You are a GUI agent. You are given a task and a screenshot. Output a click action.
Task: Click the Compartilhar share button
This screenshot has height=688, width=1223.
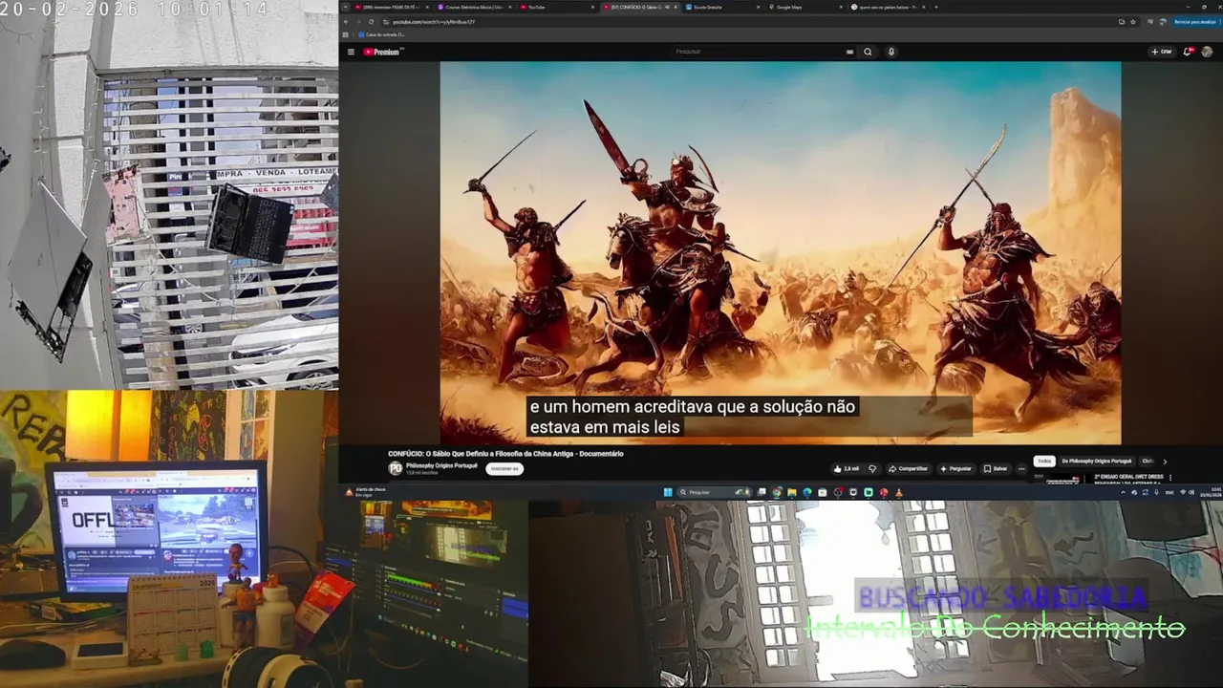click(x=908, y=468)
